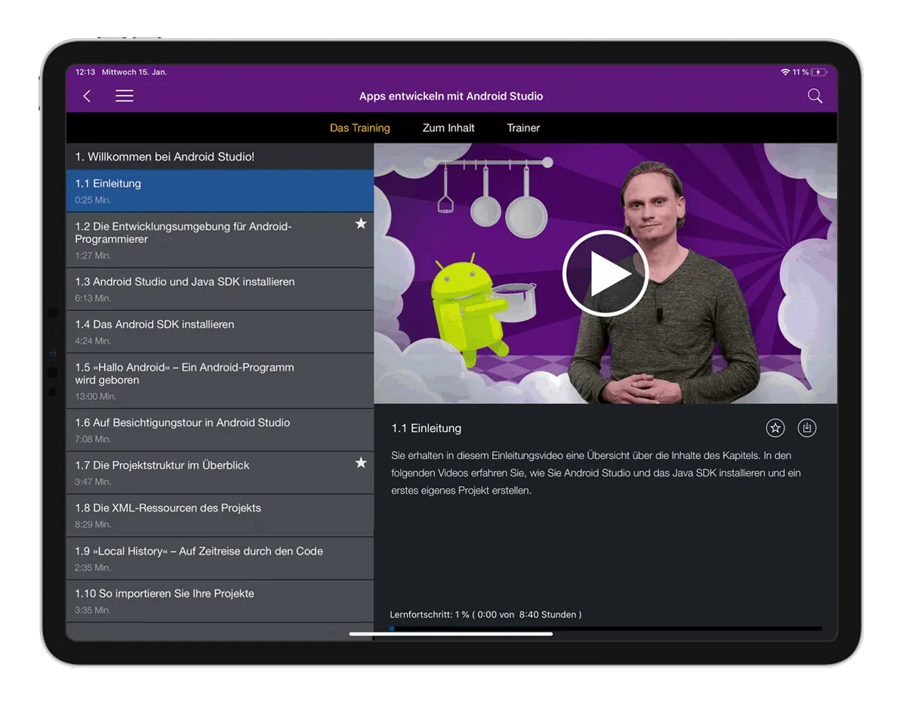The width and height of the screenshot is (906, 708).
Task: Go back using the left arrow icon
Action: pos(87,96)
